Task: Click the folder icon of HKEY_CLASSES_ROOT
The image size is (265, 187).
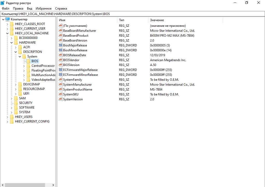Action: [12, 24]
